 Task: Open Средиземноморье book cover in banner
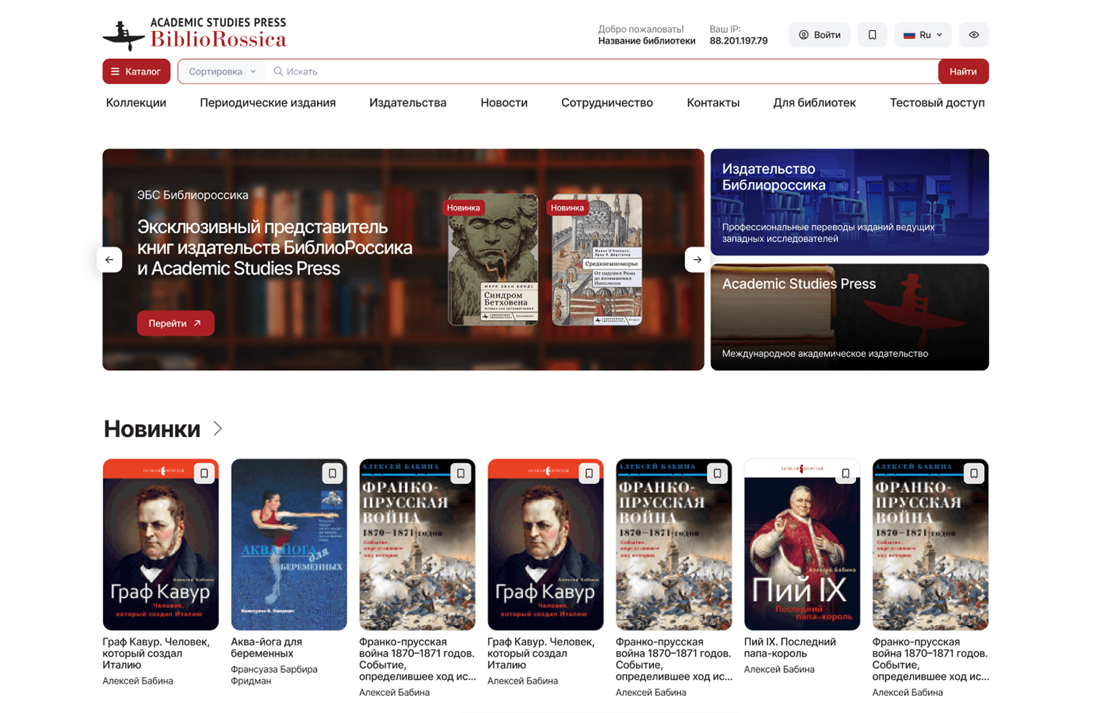[x=597, y=259]
